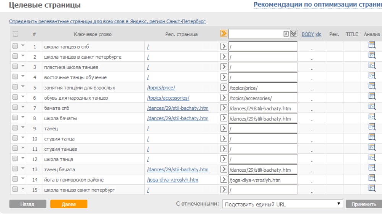This screenshot has width=382, height=214.
Task: Click arrow button in танец бачата row
Action: (223, 169)
